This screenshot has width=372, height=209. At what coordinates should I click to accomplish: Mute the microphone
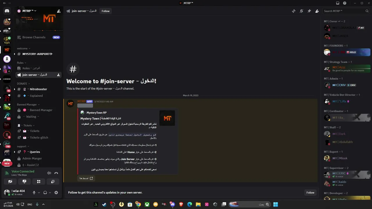(34, 192)
